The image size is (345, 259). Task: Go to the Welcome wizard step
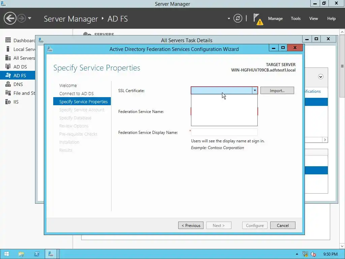(x=68, y=85)
